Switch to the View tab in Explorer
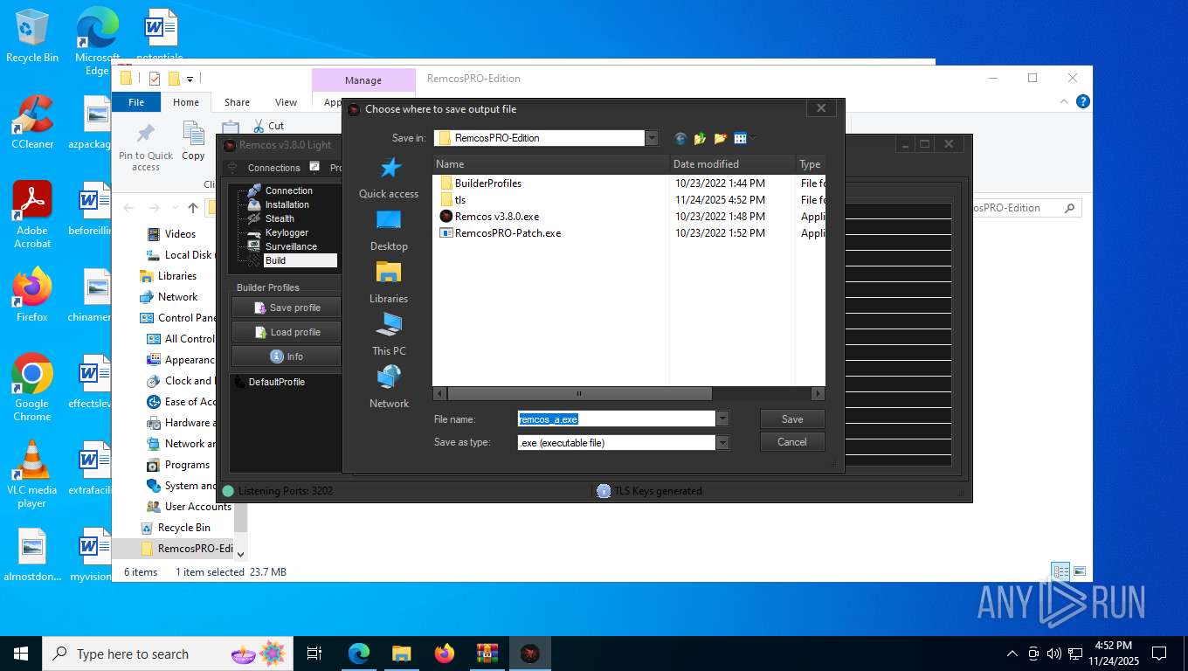1188x671 pixels. coord(287,102)
